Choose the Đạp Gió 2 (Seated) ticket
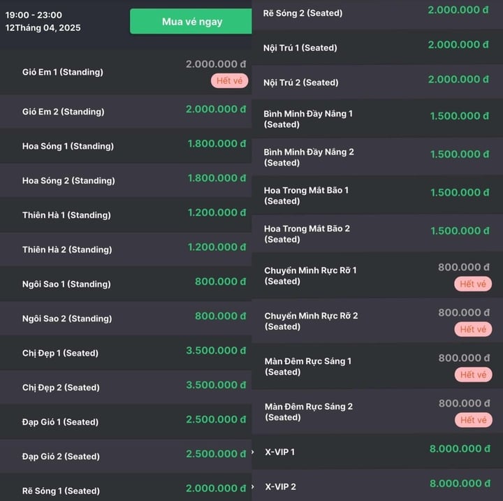The image size is (503, 501). tap(61, 456)
